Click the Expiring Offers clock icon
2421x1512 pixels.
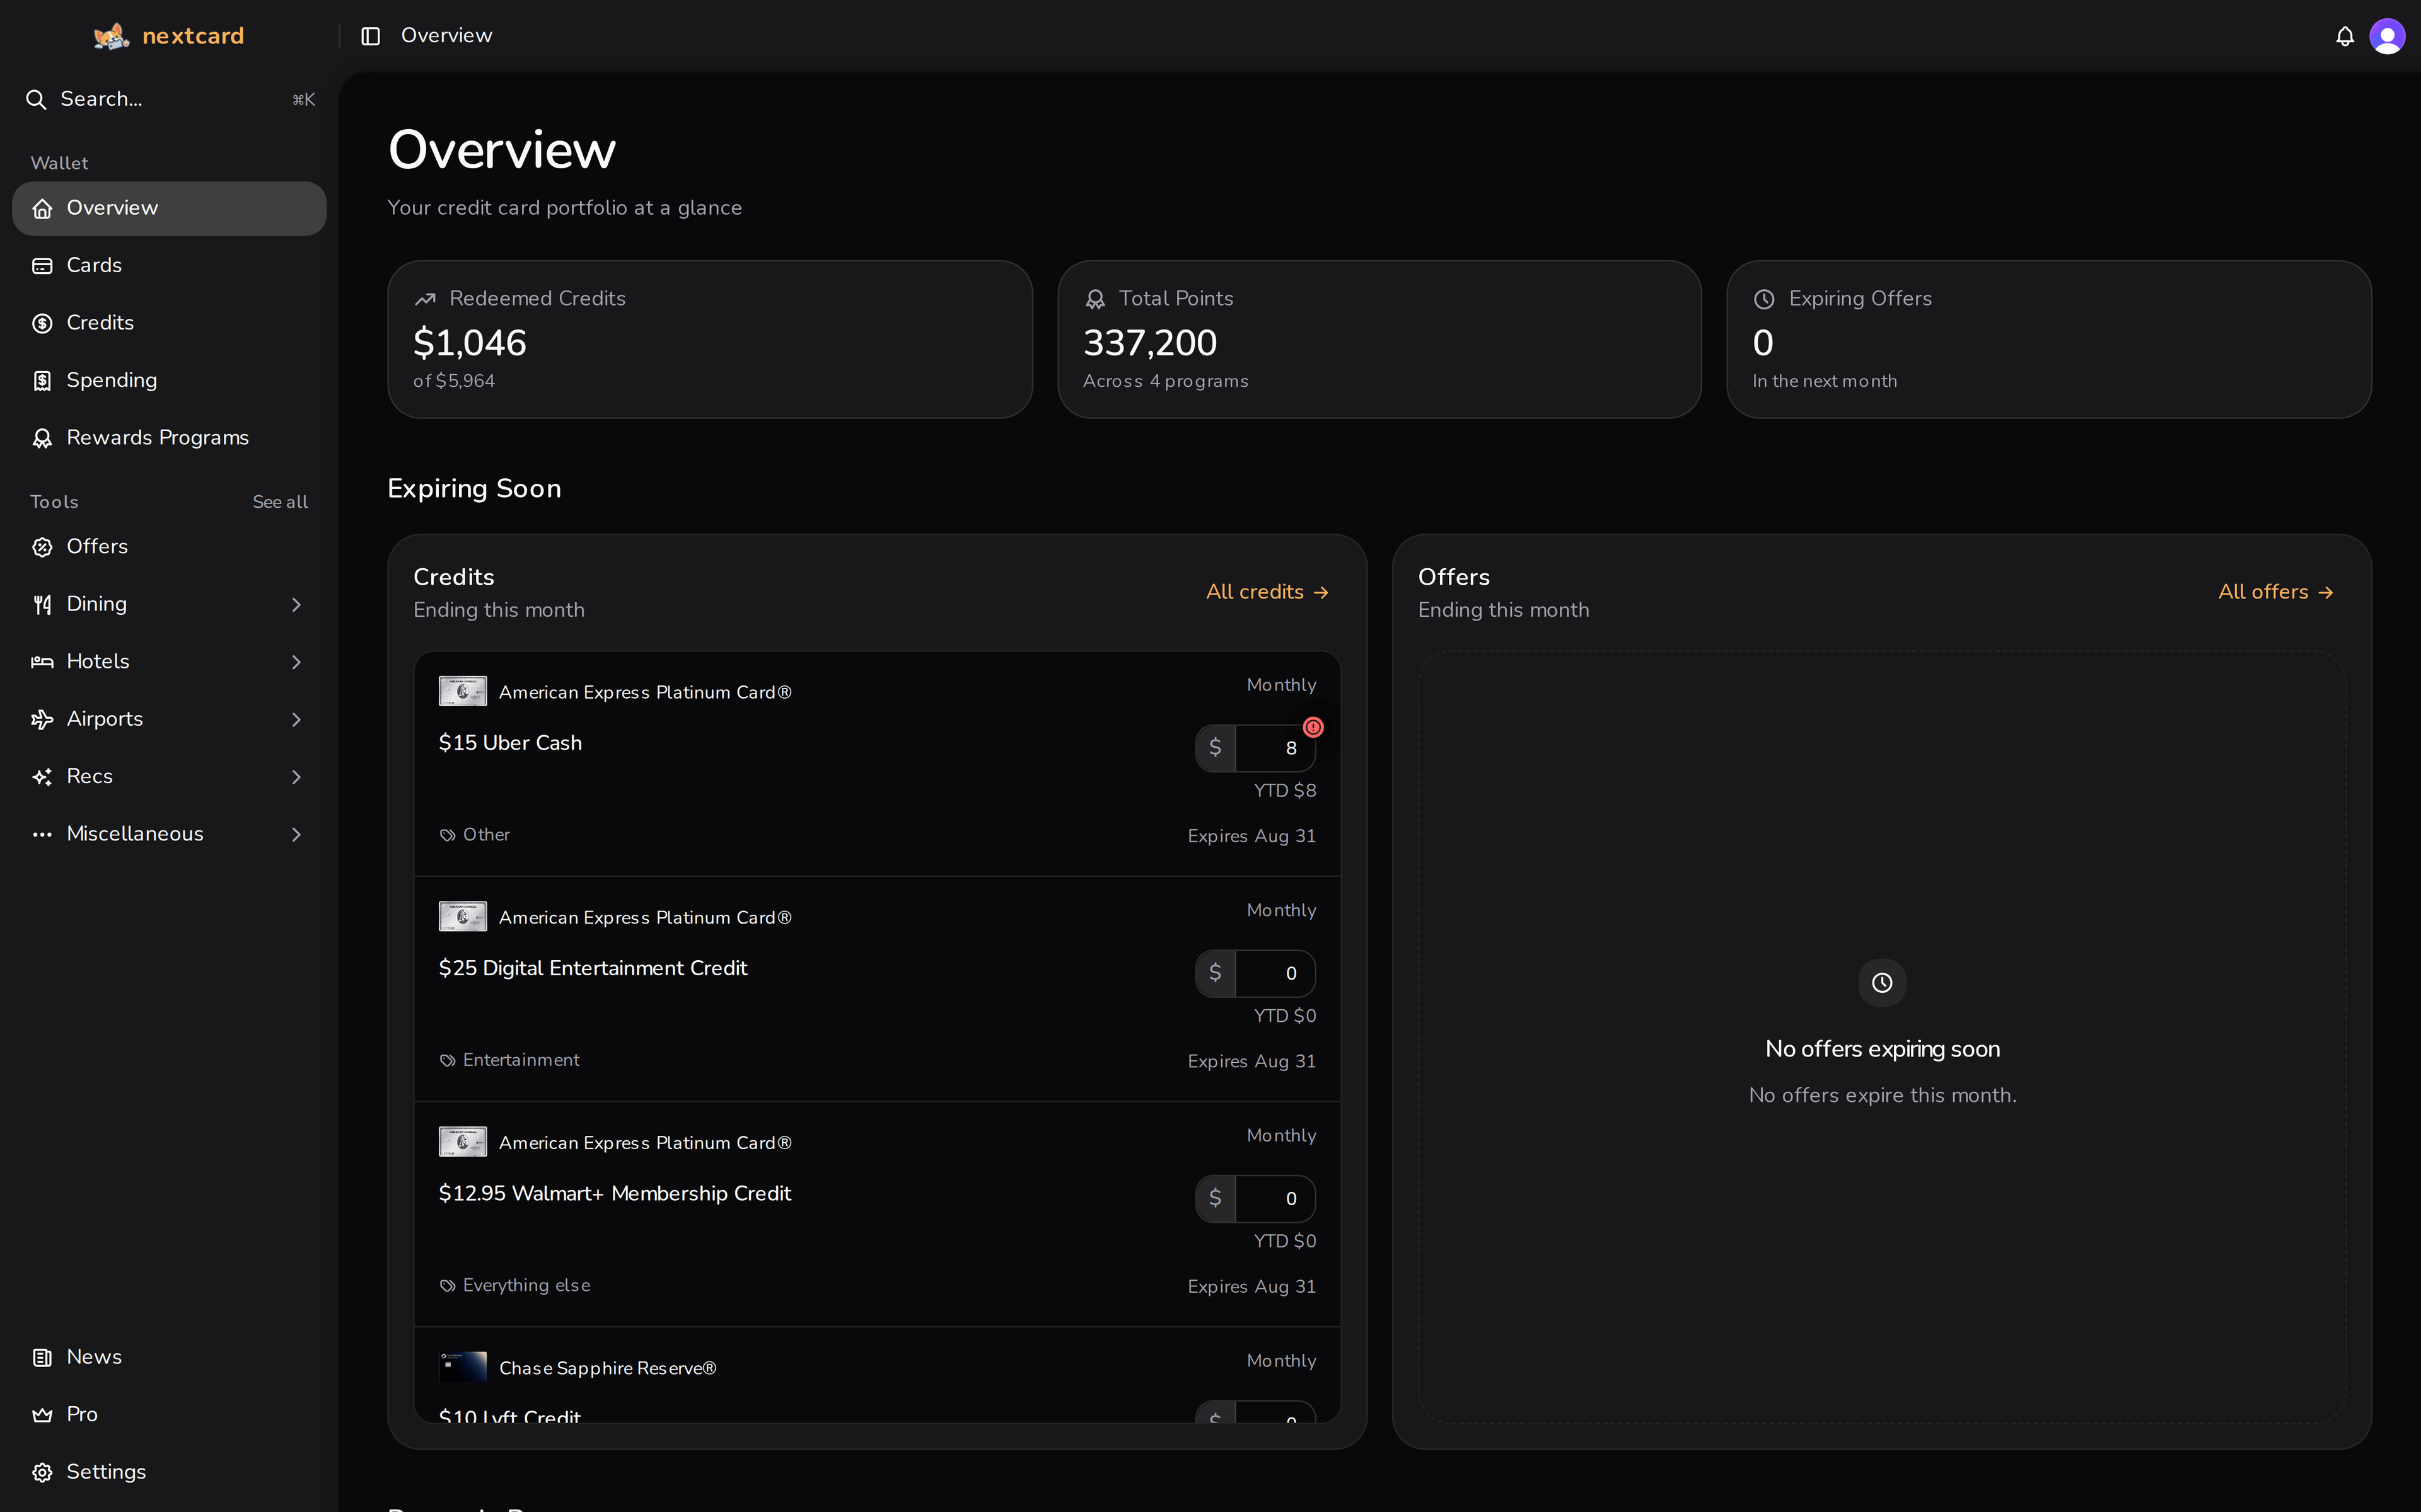pos(1765,299)
